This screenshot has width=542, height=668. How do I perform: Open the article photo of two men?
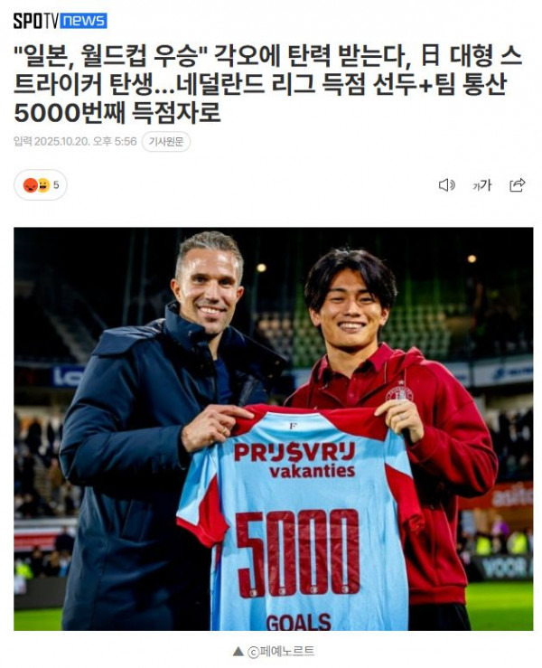tap(274, 429)
